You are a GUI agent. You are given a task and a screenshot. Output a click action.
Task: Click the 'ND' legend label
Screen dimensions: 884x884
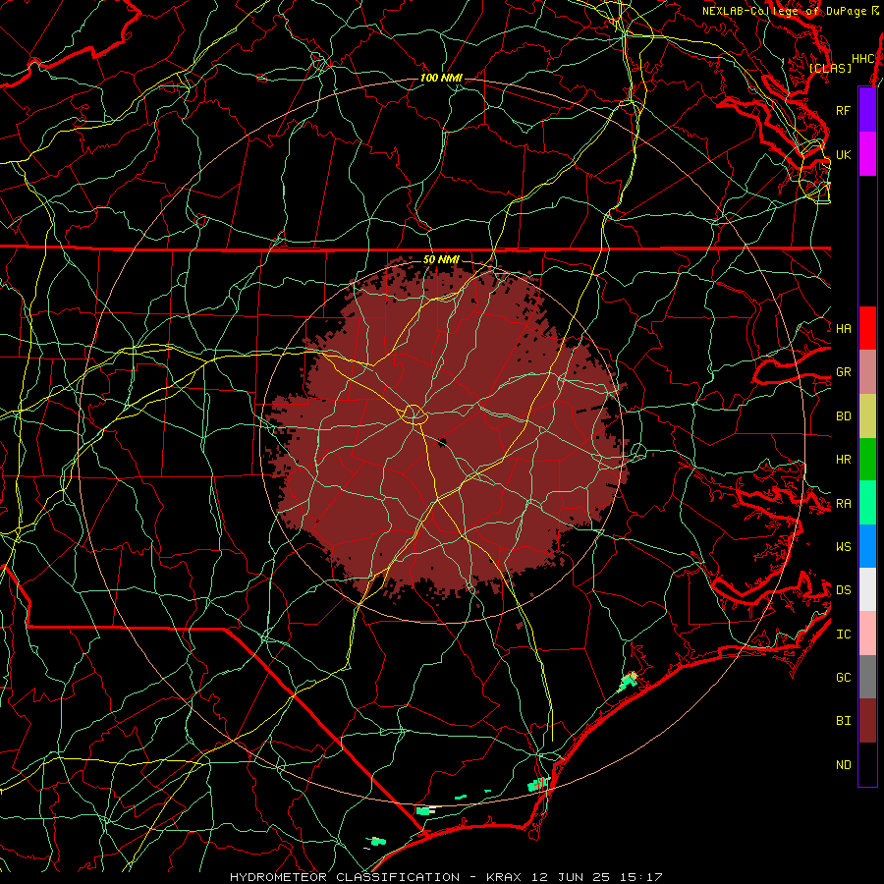(x=843, y=765)
